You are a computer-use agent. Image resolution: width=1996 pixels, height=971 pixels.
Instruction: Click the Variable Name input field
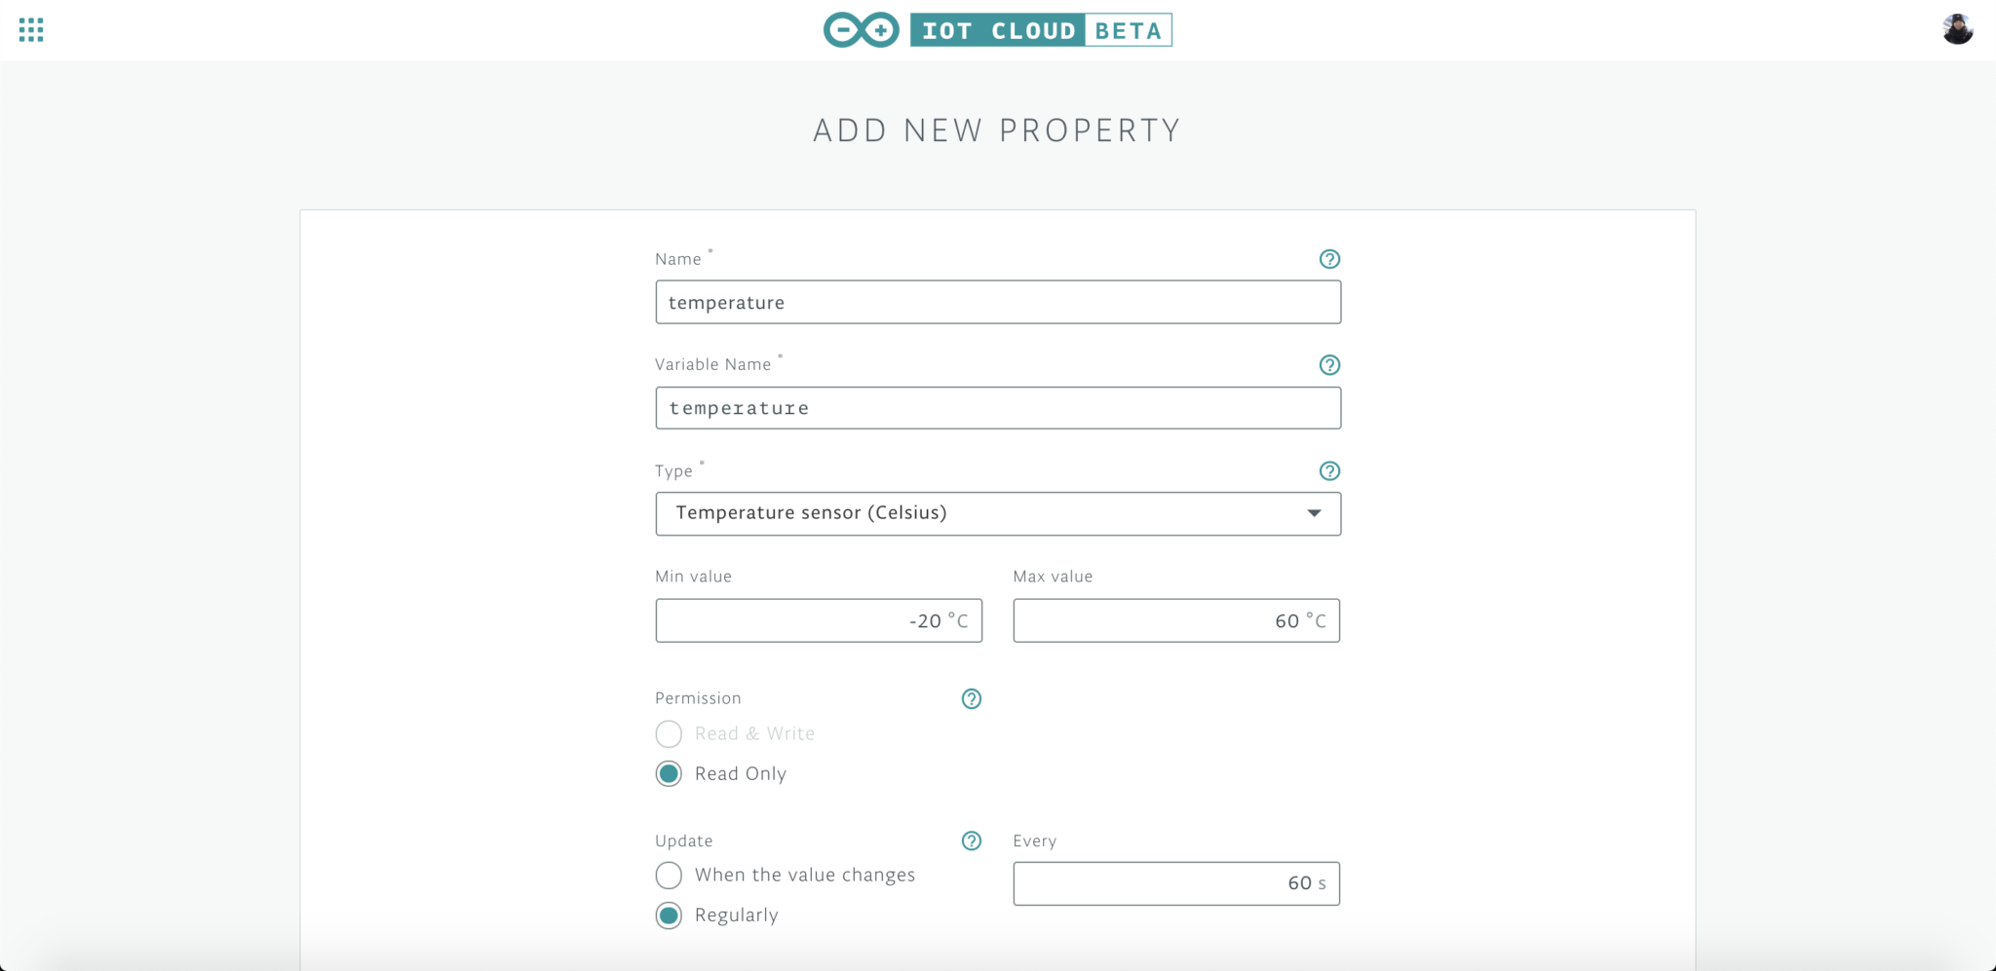998,408
